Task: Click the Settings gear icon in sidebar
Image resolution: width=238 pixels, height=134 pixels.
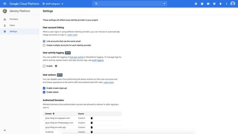Action: (x=5, y=31)
